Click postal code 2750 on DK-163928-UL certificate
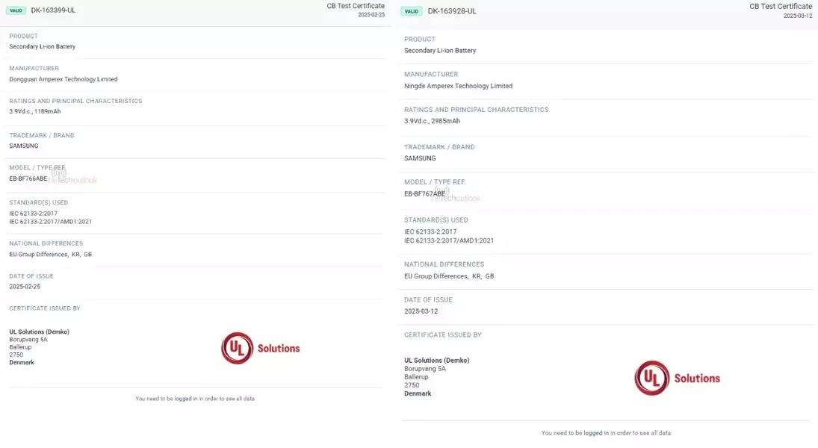Screen dimensions: 818x448 (412, 385)
